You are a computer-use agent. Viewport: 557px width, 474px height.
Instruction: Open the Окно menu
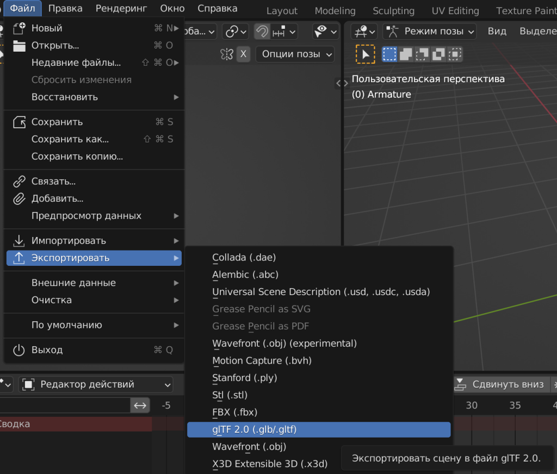172,8
